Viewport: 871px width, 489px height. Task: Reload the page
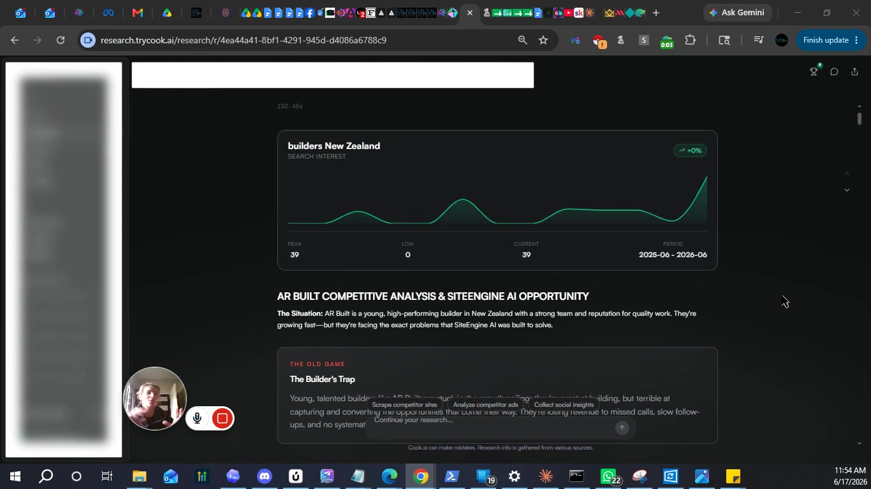[61, 40]
